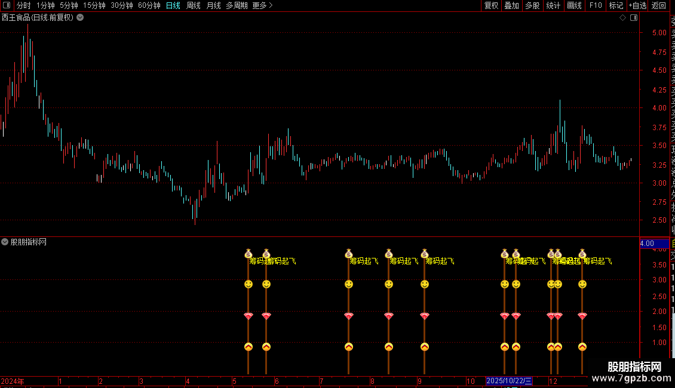
Task: Click the 股朋指标网 indicator name
Action: (29, 242)
